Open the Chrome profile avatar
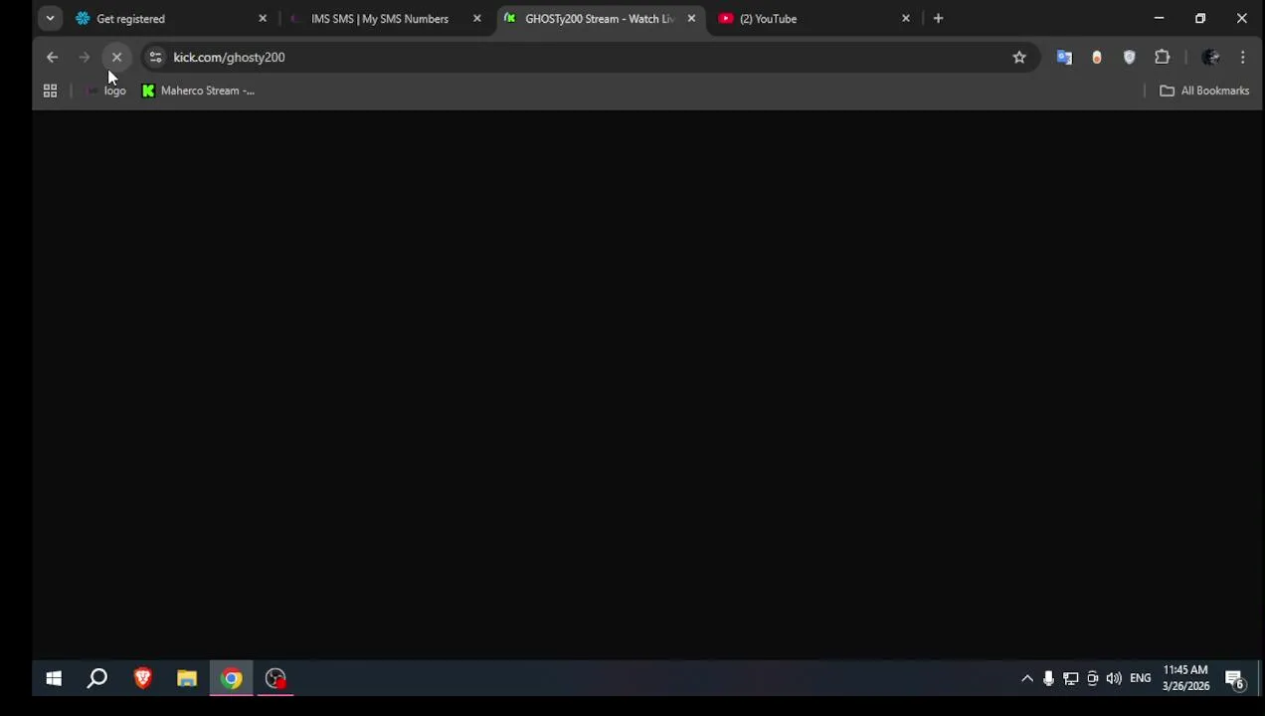This screenshot has height=716, width=1265. click(1210, 58)
